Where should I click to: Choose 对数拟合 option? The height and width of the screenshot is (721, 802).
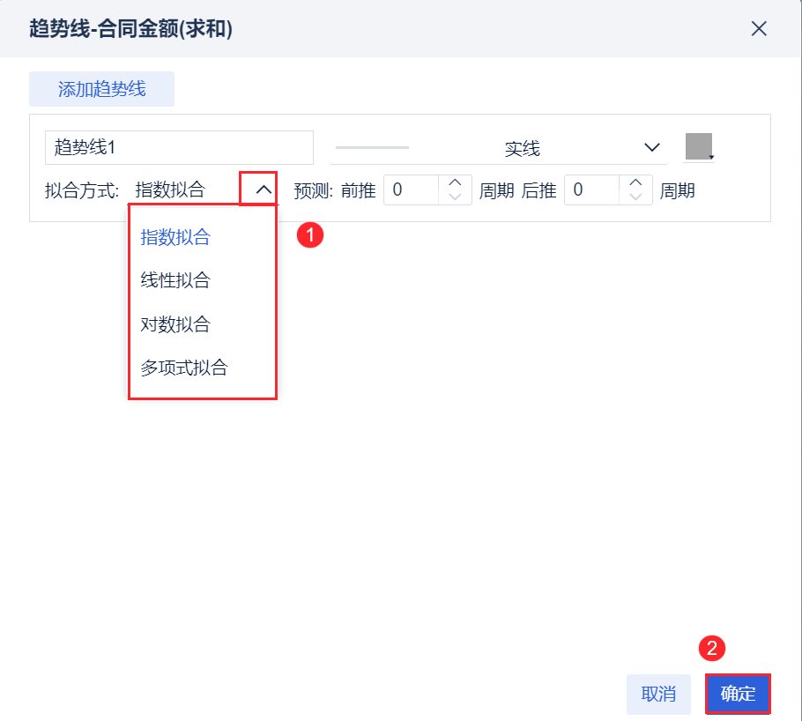[x=175, y=323]
